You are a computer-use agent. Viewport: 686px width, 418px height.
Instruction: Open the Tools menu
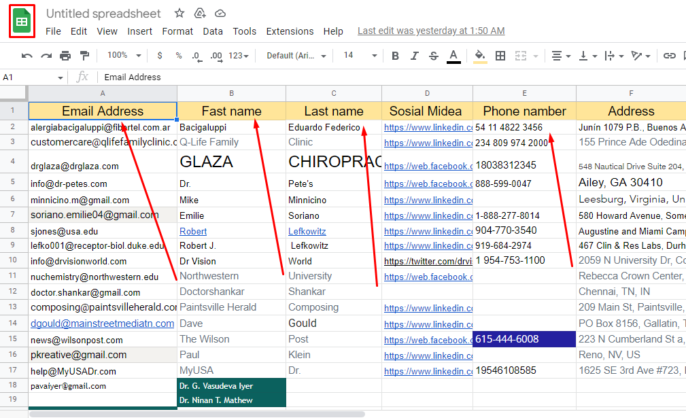245,31
